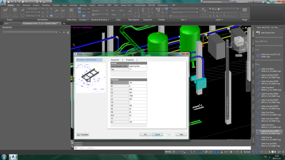Select Cable Tray Cross PL,C,10 palette tool
285x160 pixels.
[x=269, y=56]
